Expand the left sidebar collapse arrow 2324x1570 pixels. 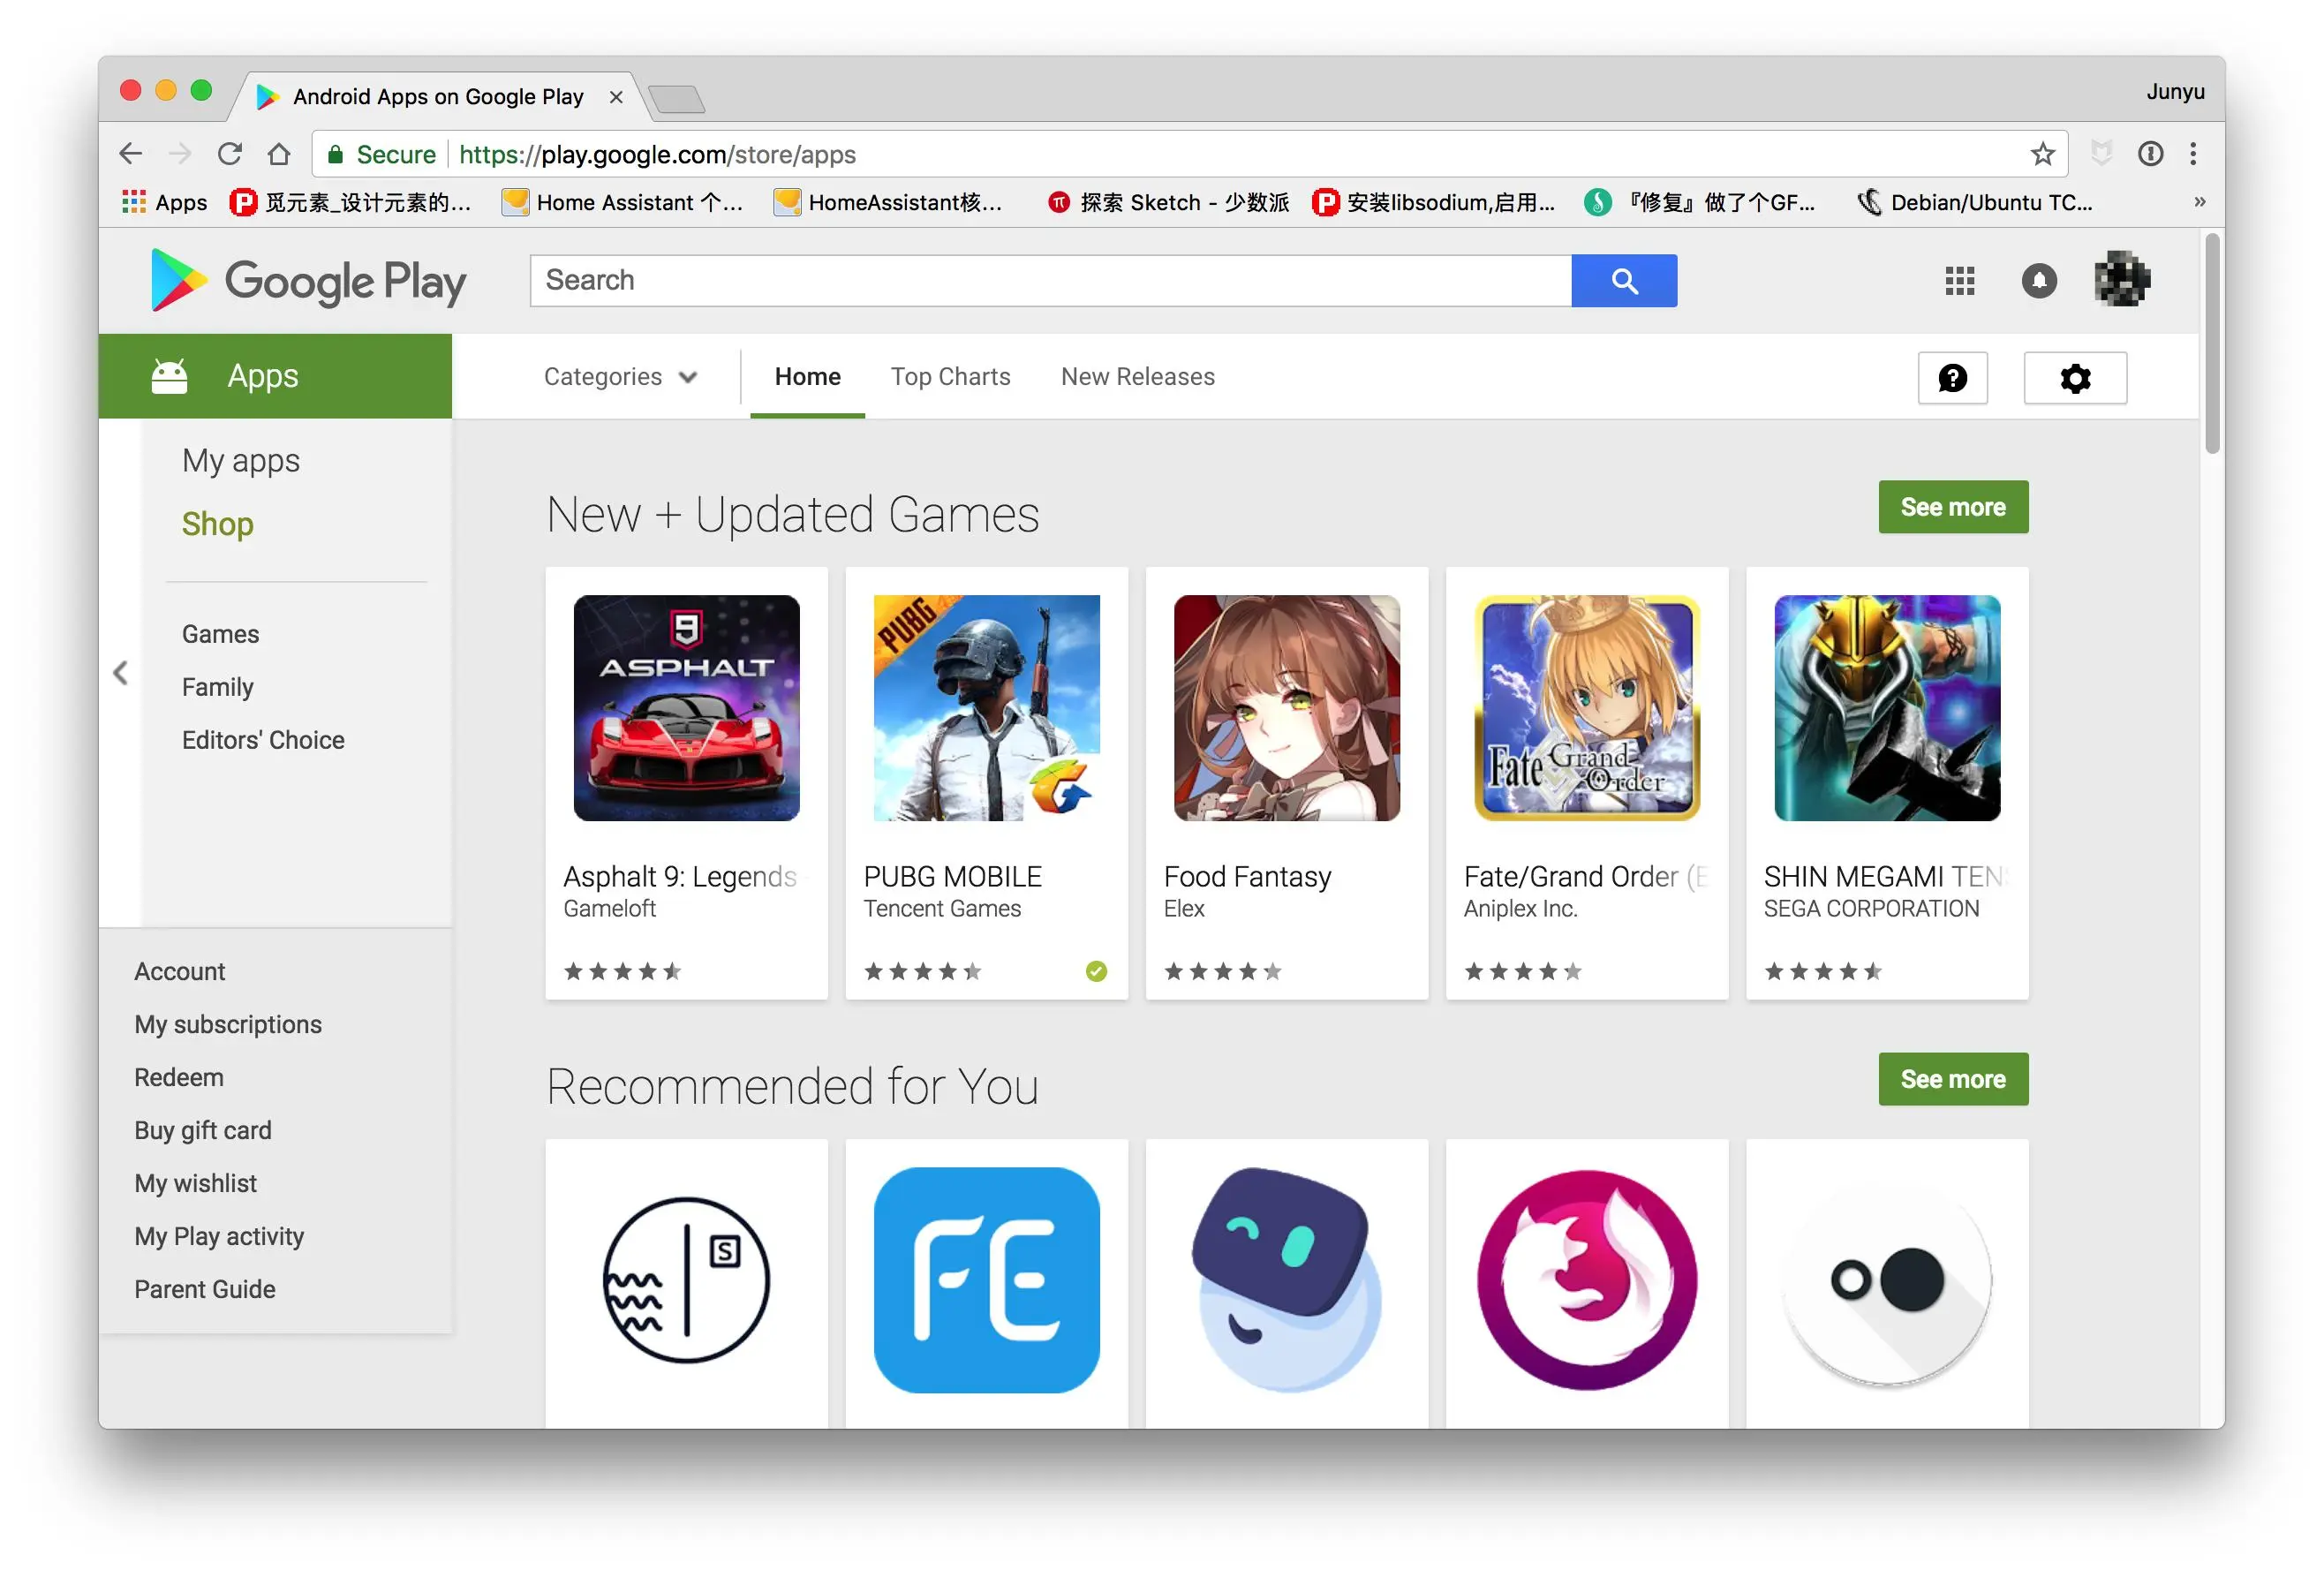[x=121, y=671]
